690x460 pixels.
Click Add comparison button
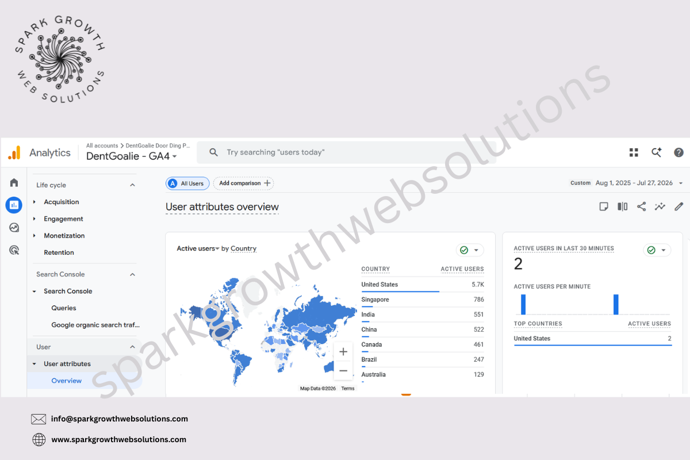(x=244, y=183)
